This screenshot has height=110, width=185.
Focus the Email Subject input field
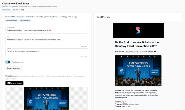click(47, 30)
